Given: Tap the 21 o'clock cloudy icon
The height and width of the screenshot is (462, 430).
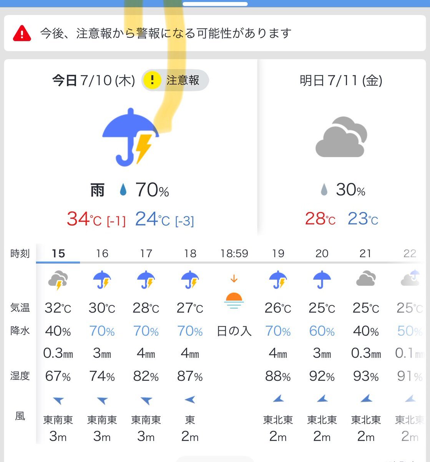Looking at the screenshot, I should pos(365,279).
